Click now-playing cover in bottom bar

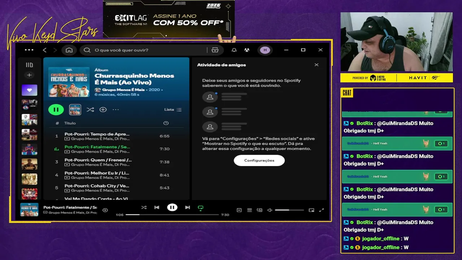pos(29,210)
